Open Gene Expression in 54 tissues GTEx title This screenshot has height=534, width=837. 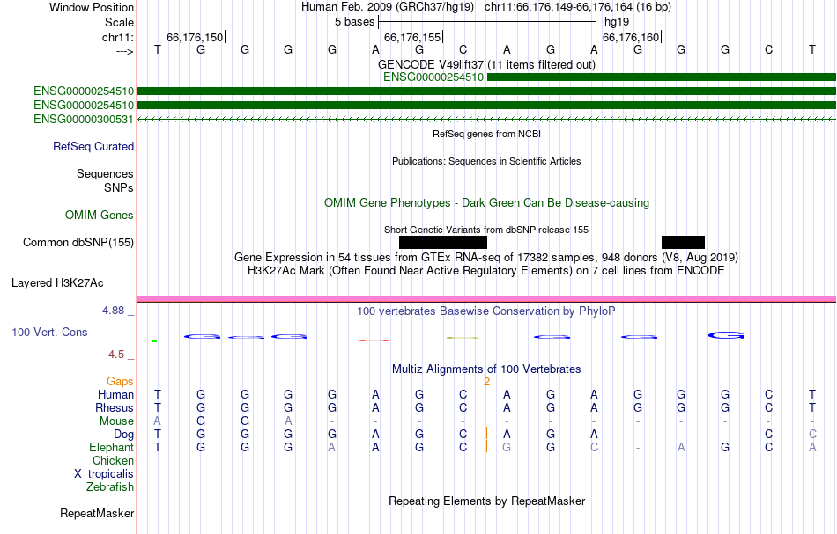486,258
